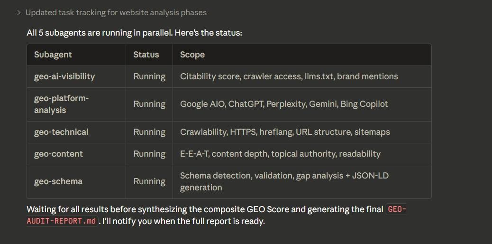The width and height of the screenshot is (492, 244).
Task: Click the 'Waiting for all results' sentence
Action: pyautogui.click(x=205, y=209)
